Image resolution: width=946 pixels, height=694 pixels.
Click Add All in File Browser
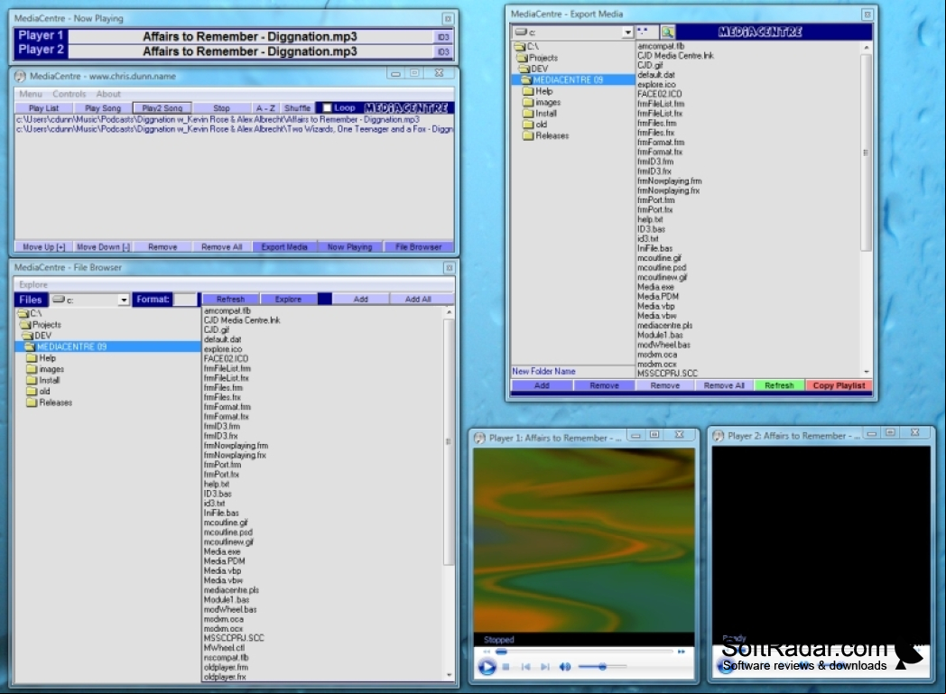point(418,299)
